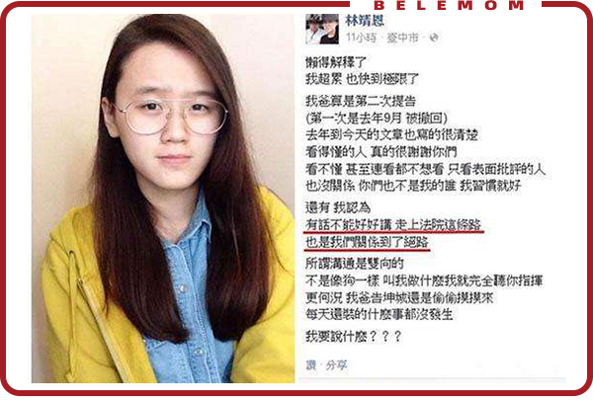Click the line 每天還裝的什麼事都沒發生

coord(379,314)
